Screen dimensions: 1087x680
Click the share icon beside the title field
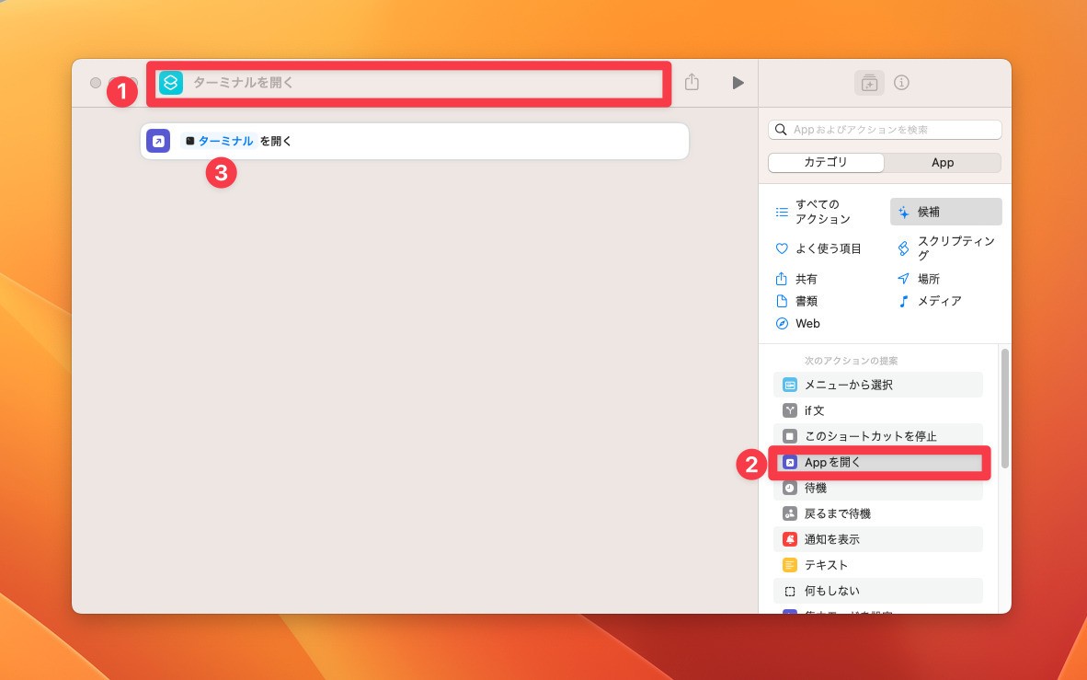coord(691,82)
